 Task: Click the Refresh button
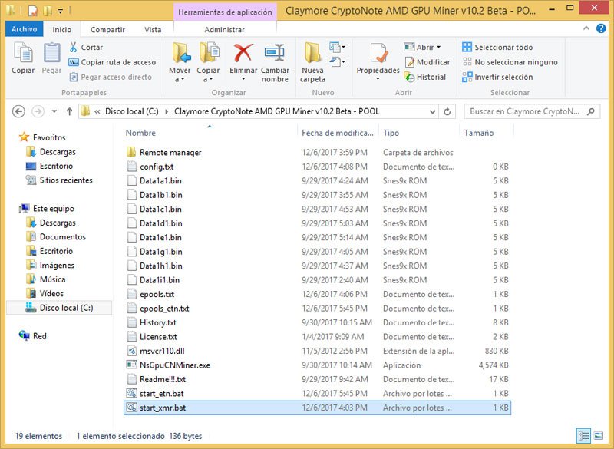[x=447, y=111]
